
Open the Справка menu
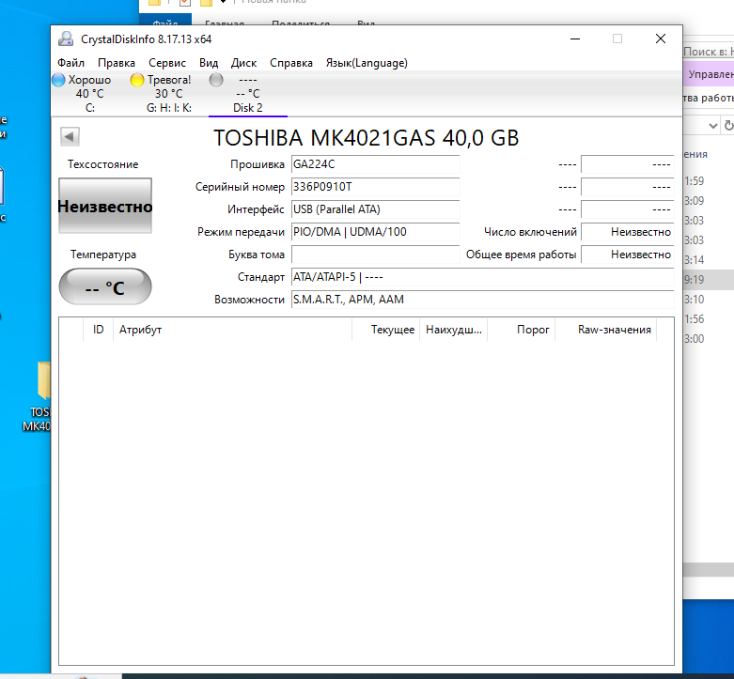[x=291, y=63]
